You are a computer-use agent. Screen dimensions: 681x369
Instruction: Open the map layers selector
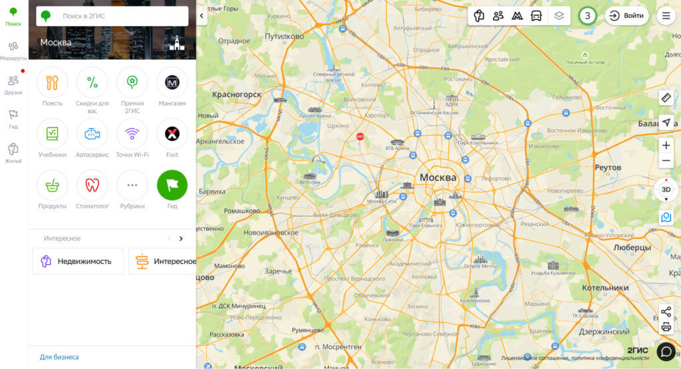[559, 16]
